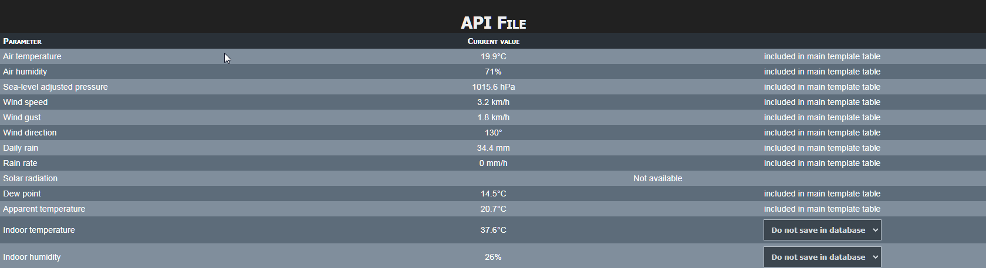This screenshot has width=986, height=268.
Task: Click 'included in main template table' for Dew point
Action: coord(822,194)
